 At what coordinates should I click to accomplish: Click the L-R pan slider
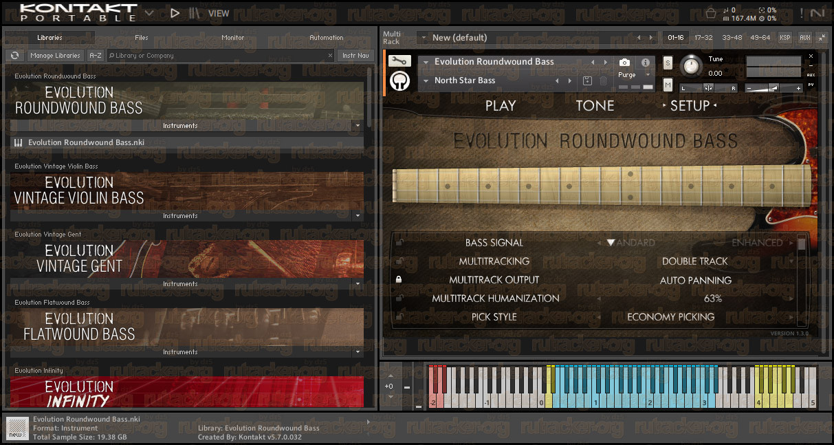[x=708, y=88]
